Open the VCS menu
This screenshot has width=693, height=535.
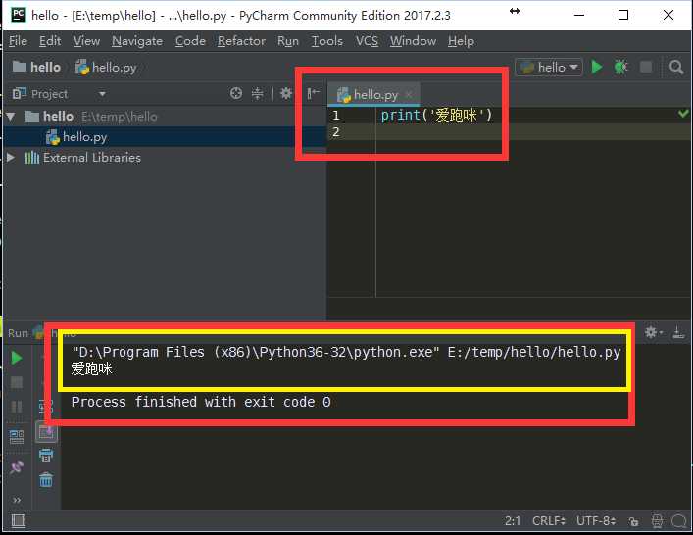coord(367,41)
